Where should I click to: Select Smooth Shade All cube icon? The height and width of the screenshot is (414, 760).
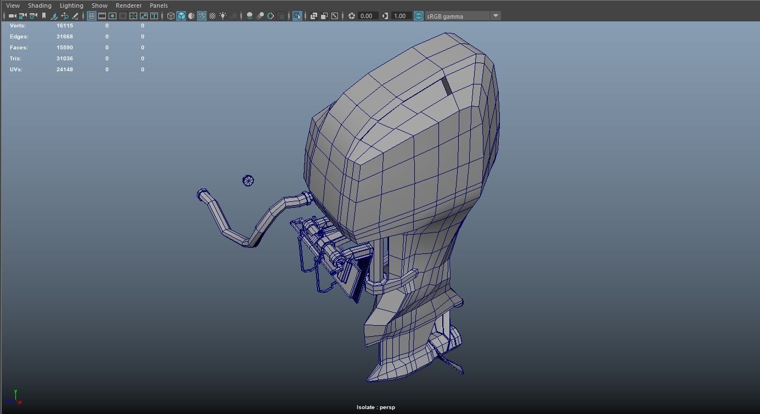[x=181, y=16]
